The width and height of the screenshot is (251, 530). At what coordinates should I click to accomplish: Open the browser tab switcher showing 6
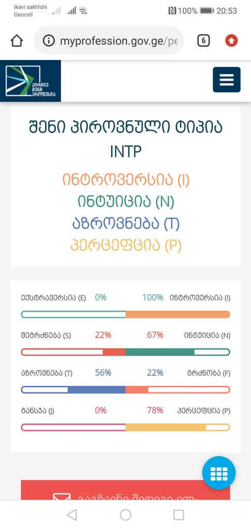pos(203,41)
